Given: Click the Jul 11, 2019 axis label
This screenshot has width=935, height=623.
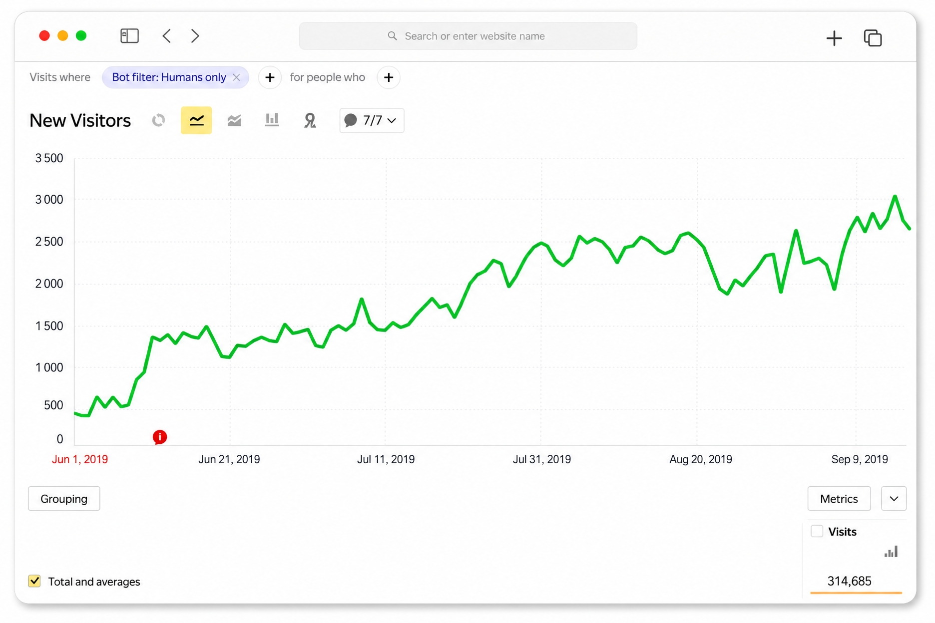Looking at the screenshot, I should [x=386, y=459].
